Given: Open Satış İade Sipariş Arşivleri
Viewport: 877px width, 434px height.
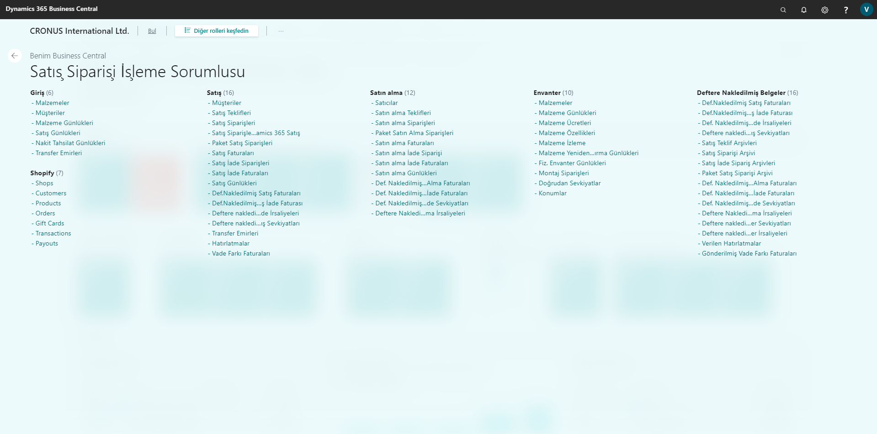Looking at the screenshot, I should 739,163.
